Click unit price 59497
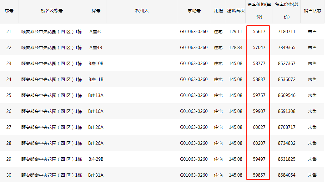 coord(259,159)
